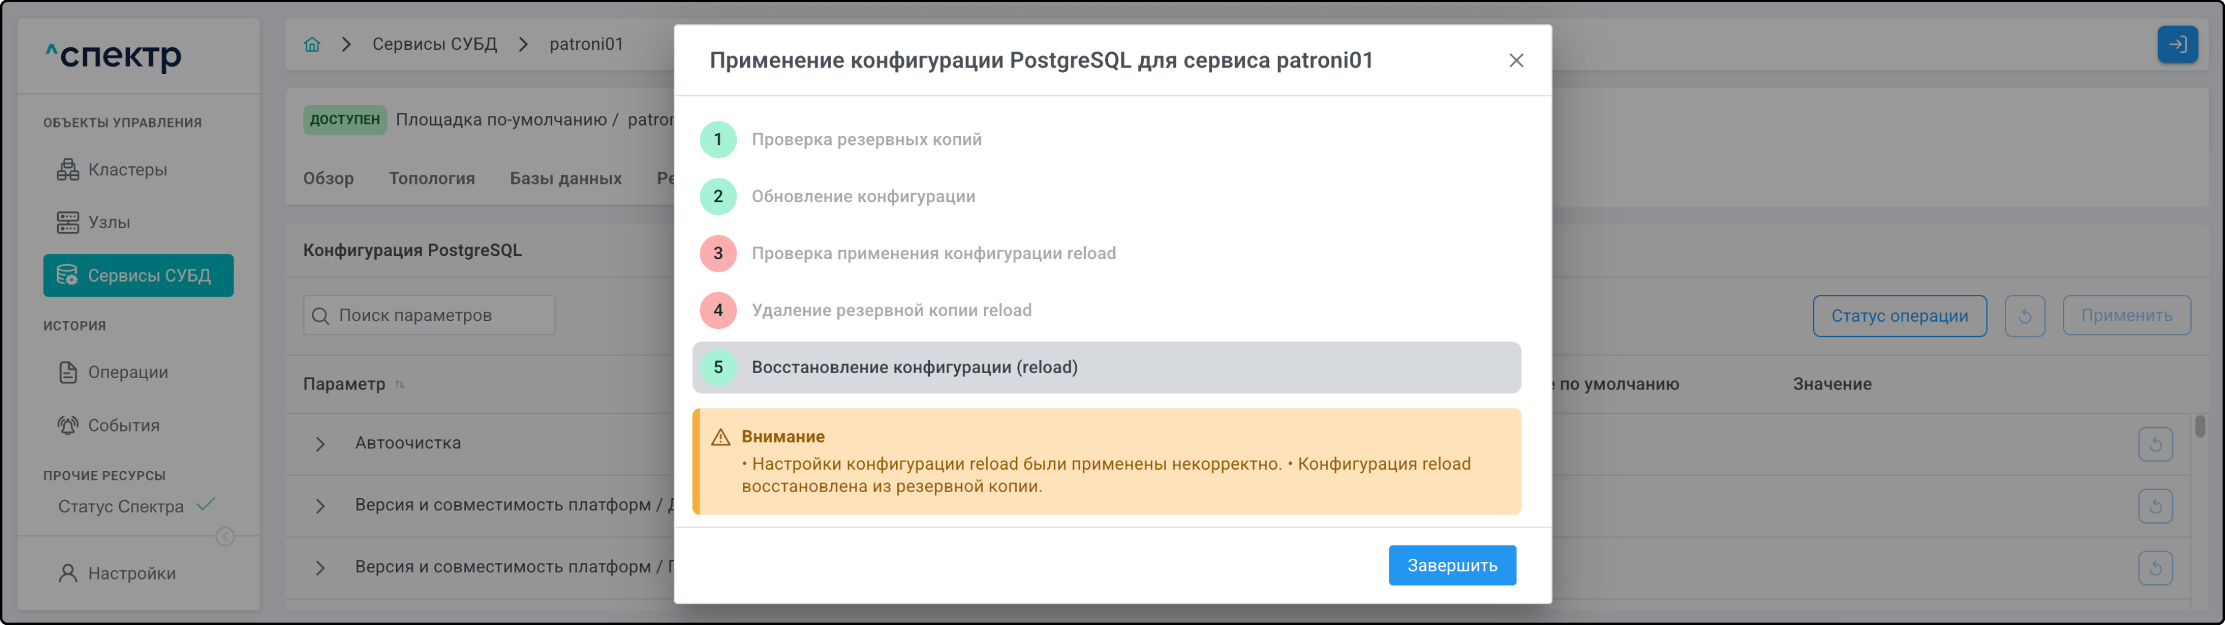Click the Завершить button

pyautogui.click(x=1451, y=566)
